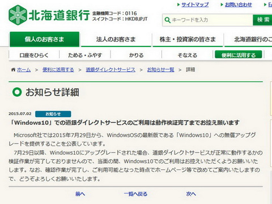Select the 法人のお客さま tab

click(x=116, y=39)
